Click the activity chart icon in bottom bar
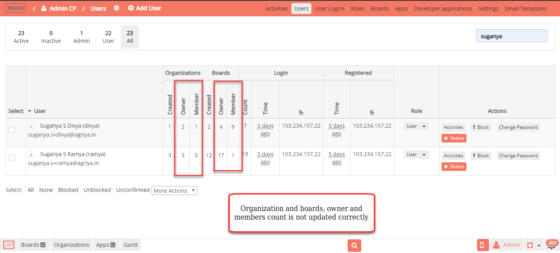This screenshot has height=253, width=560. (x=9, y=245)
